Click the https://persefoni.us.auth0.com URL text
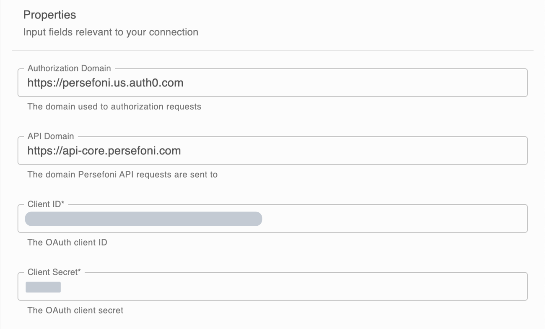This screenshot has width=545, height=329. [x=105, y=83]
